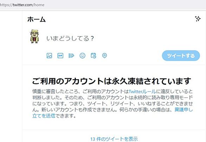Follow the 異議申し立てを送信 appeal link

112,113
